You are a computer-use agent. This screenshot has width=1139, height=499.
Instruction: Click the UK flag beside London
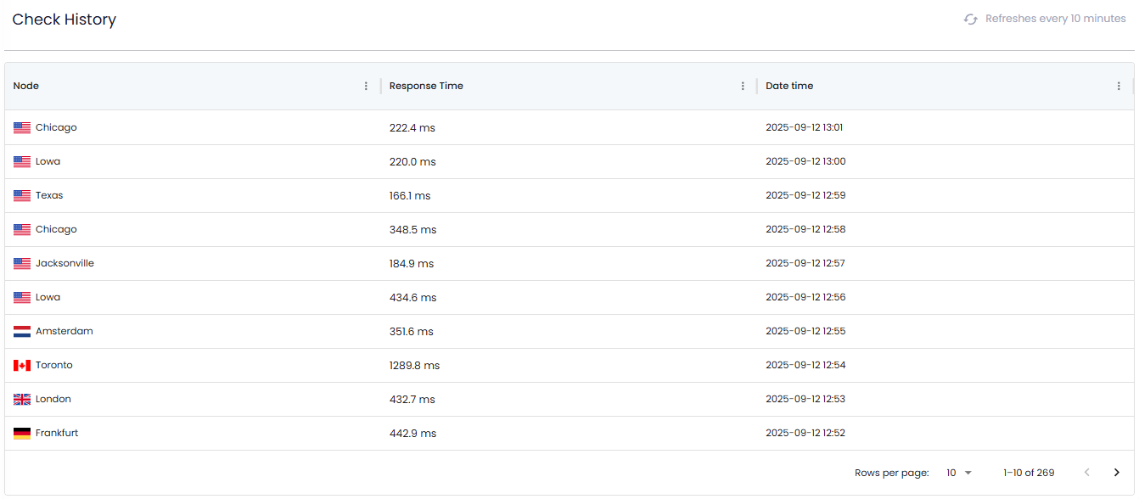(22, 400)
